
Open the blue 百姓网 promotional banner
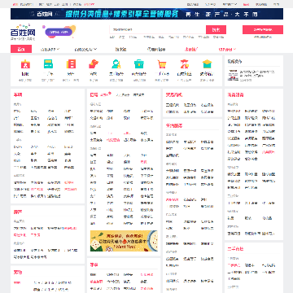[146, 14]
